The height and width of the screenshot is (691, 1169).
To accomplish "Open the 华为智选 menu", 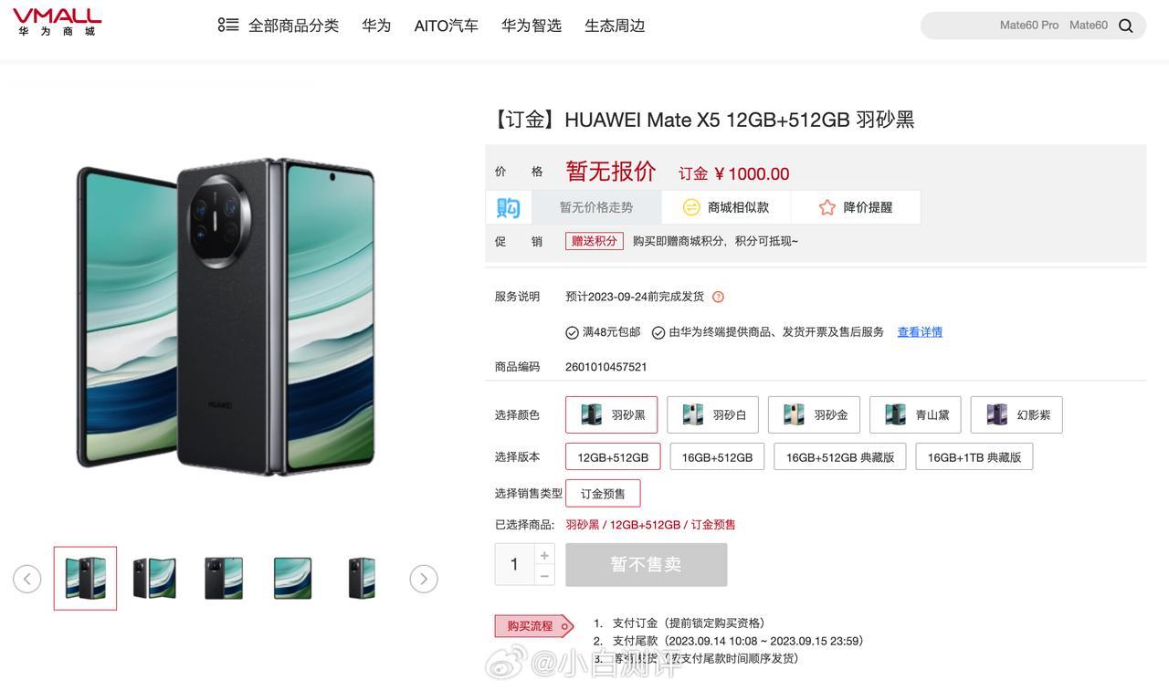I will (x=532, y=26).
